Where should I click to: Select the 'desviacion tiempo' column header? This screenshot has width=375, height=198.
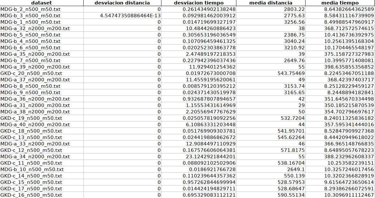click(199, 3)
